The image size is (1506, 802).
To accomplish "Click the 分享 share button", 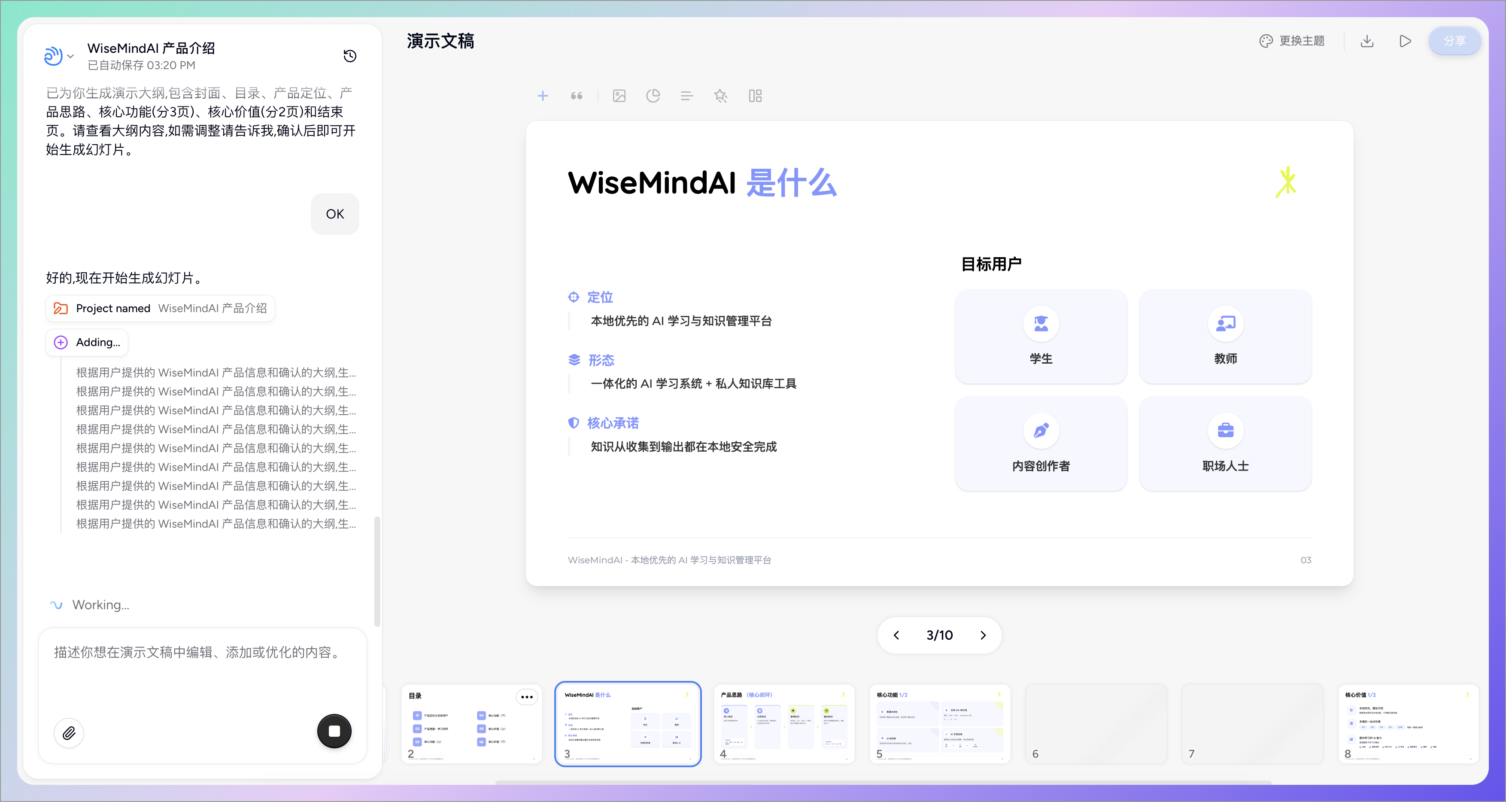I will (1454, 41).
